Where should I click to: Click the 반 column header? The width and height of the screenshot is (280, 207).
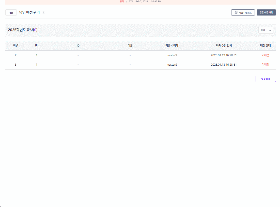[36, 46]
